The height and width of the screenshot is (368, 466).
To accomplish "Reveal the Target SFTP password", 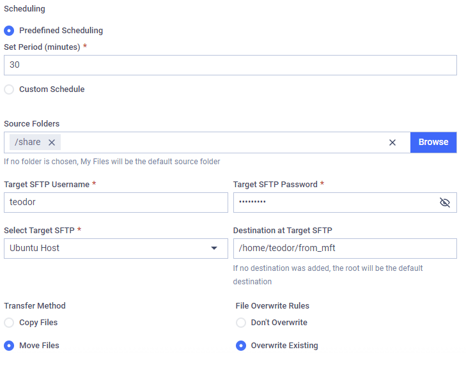I will point(445,203).
